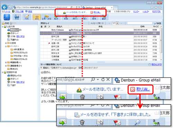Open the 小林里美 message row
This screenshot has height=128, width=173.
pos(100,60)
